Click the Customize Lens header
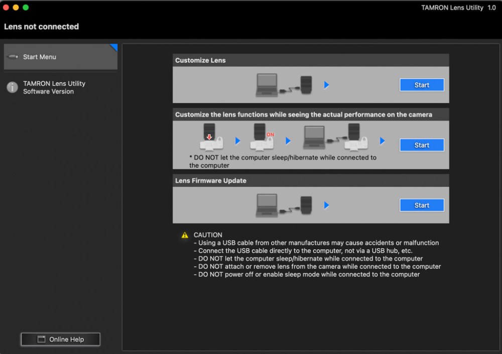 point(311,60)
